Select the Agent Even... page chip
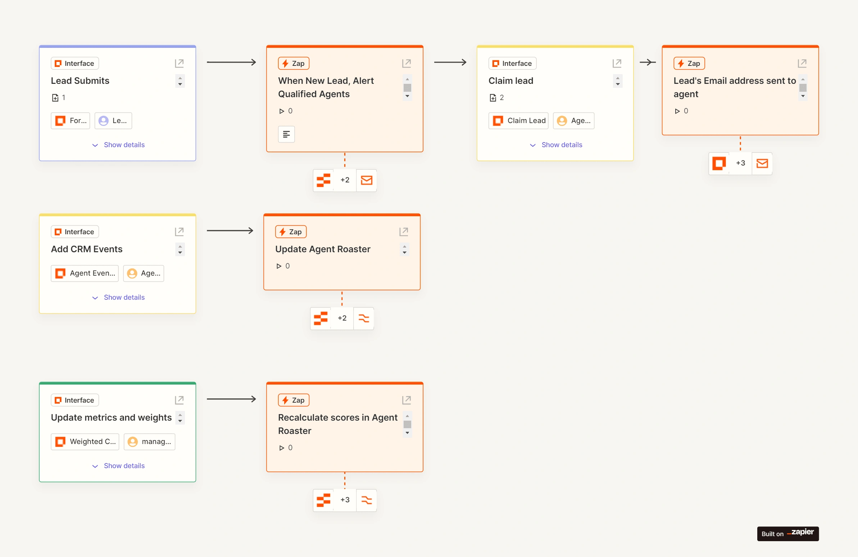Image resolution: width=858 pixels, height=557 pixels. [85, 273]
